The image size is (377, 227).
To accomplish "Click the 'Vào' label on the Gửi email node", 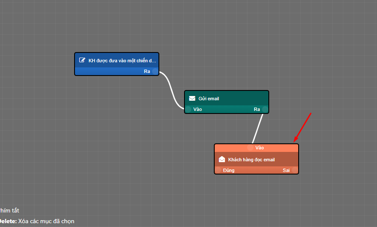I will (198, 109).
